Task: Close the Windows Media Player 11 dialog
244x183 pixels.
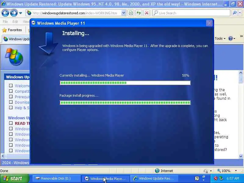Action: pos(209,23)
